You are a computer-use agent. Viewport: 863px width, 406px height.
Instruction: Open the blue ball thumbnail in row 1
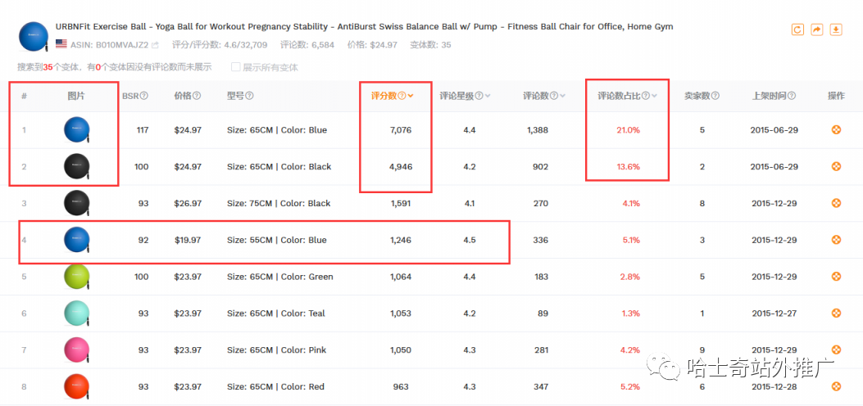tap(76, 130)
